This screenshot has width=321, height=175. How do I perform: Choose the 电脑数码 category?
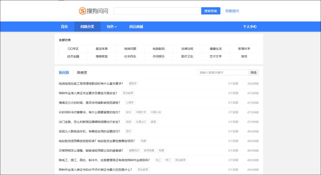click(159, 49)
